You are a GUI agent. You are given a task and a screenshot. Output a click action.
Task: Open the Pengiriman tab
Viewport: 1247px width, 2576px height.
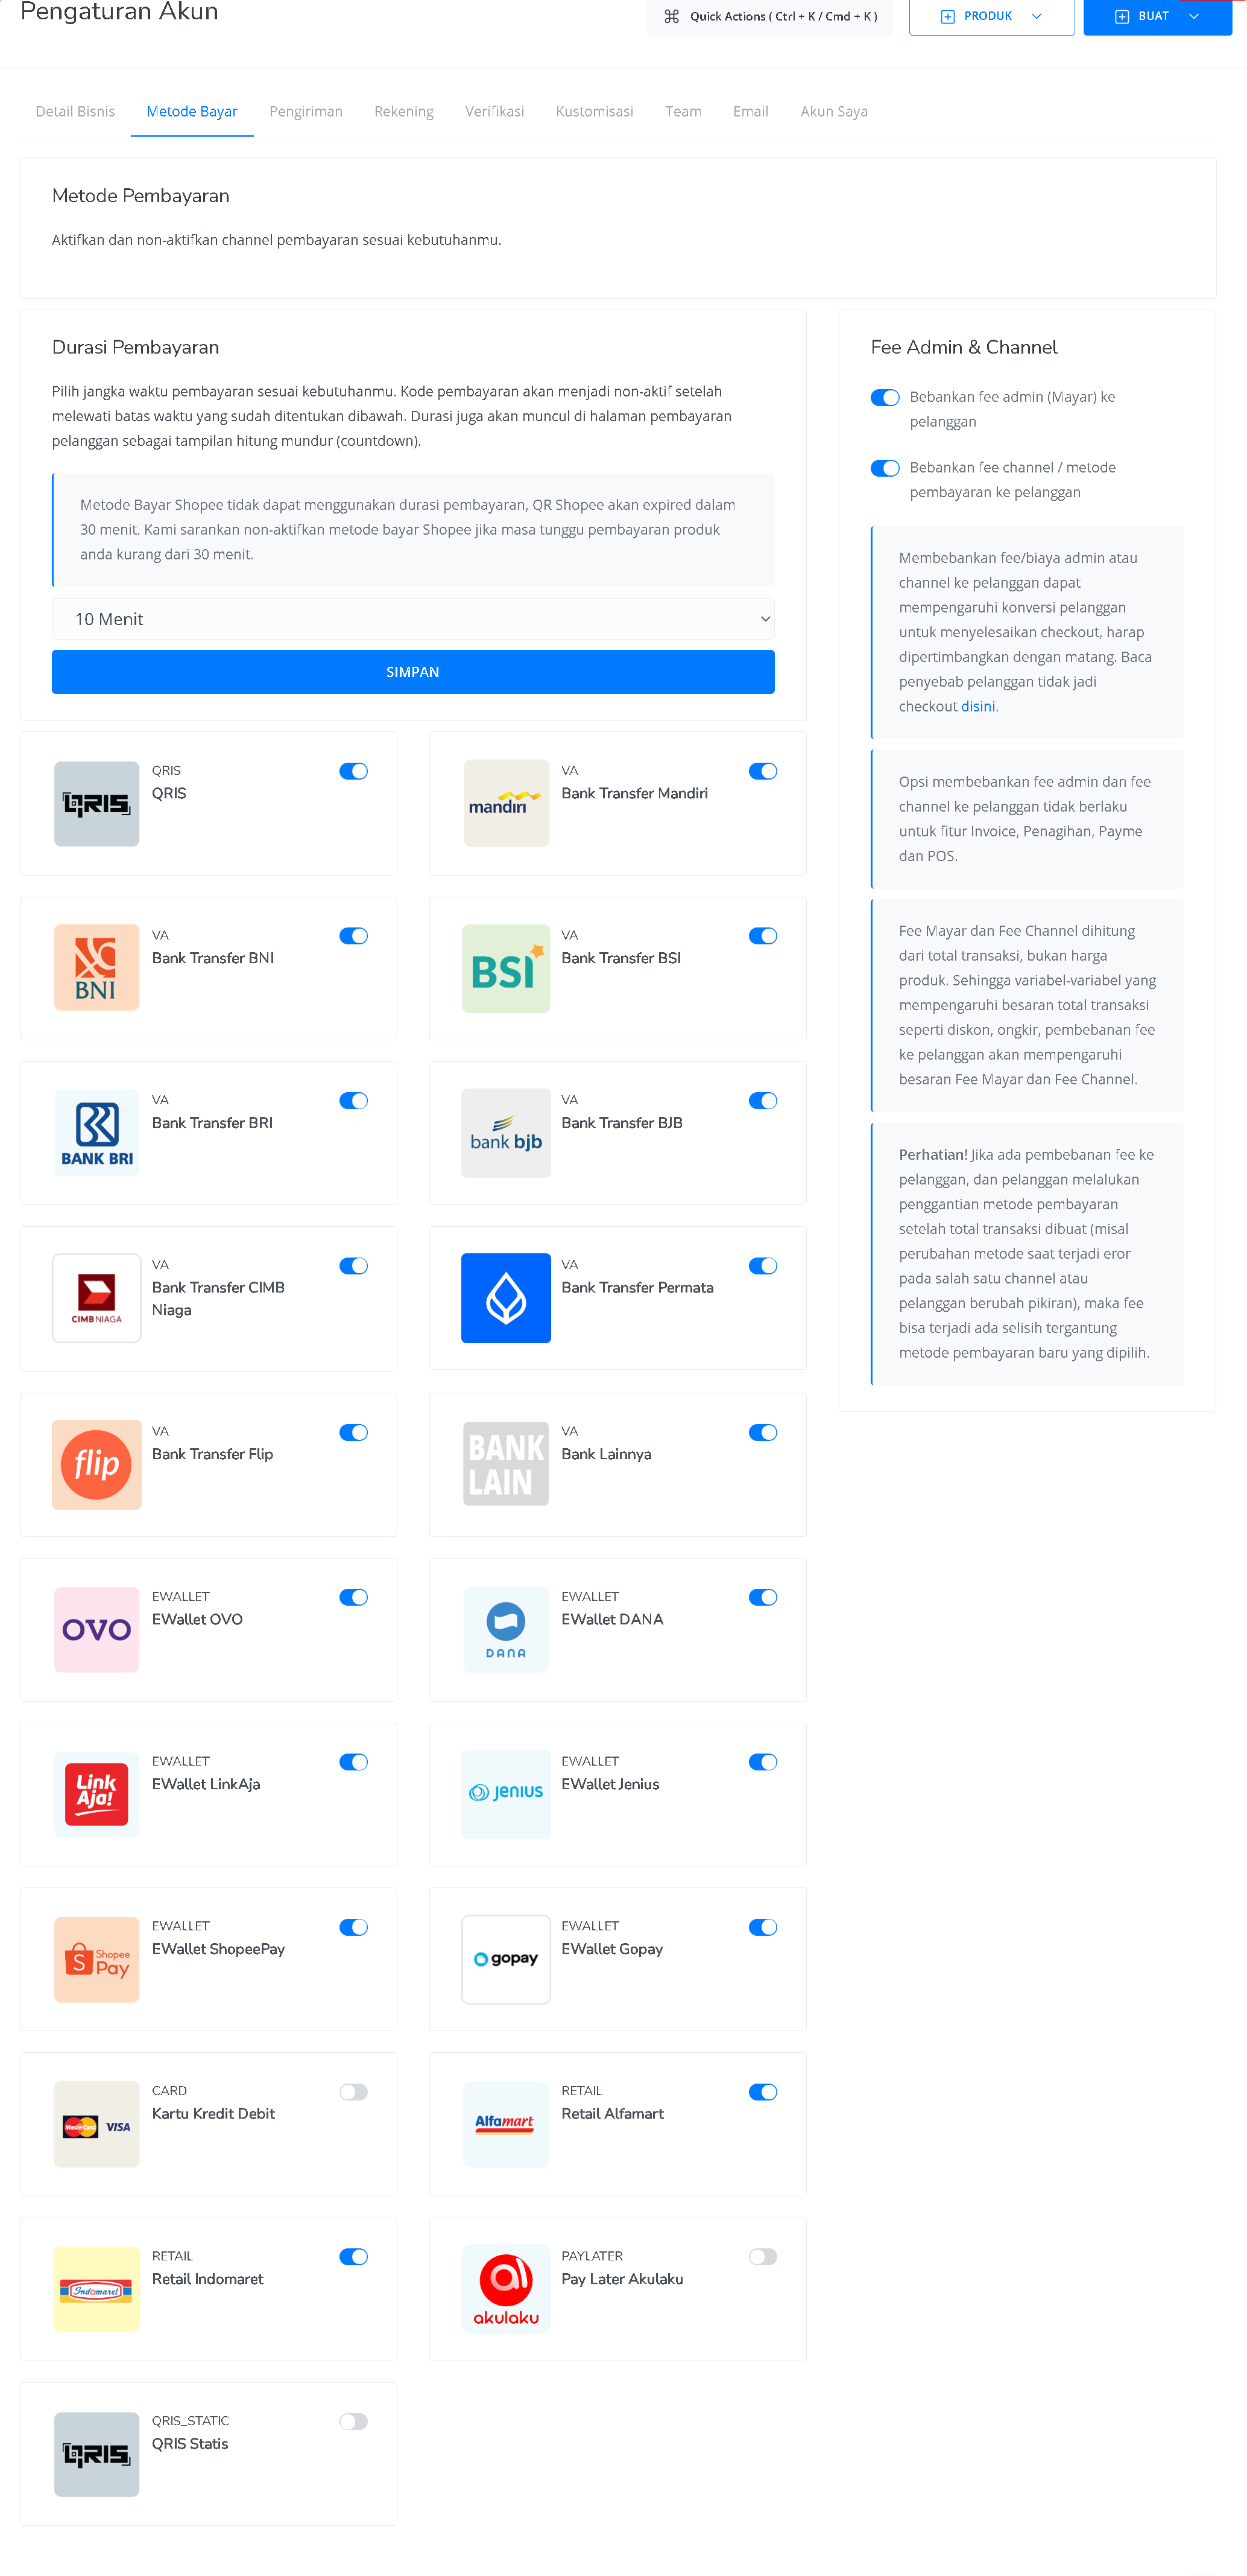[x=306, y=111]
